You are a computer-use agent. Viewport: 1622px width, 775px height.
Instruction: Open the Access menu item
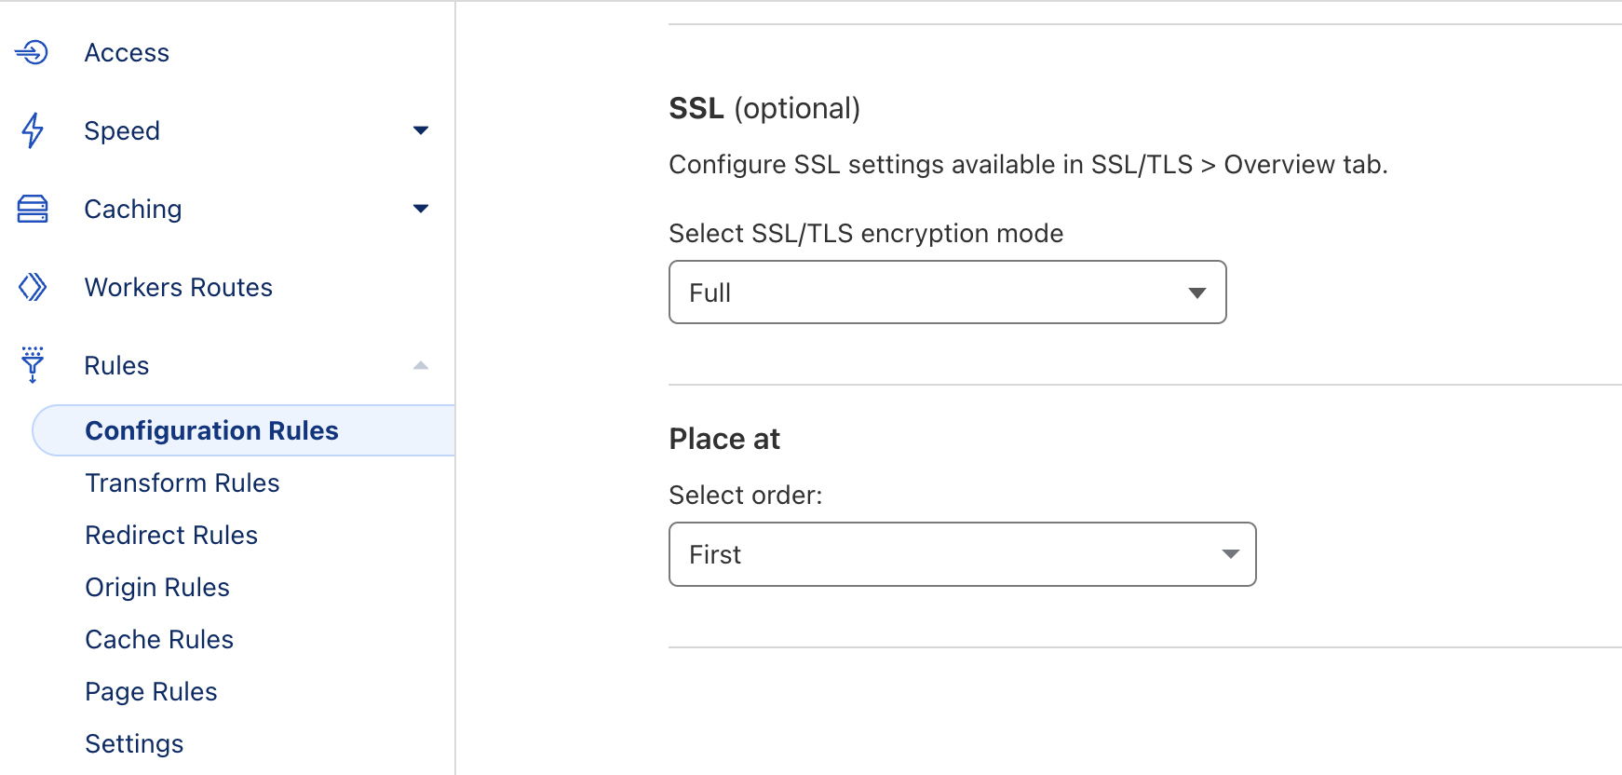pos(127,53)
